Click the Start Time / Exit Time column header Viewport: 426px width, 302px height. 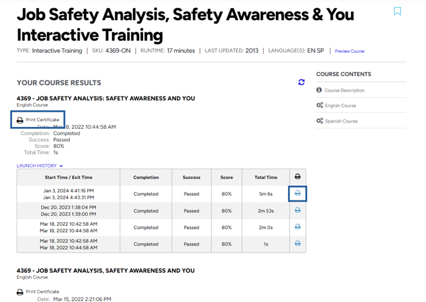point(69,178)
